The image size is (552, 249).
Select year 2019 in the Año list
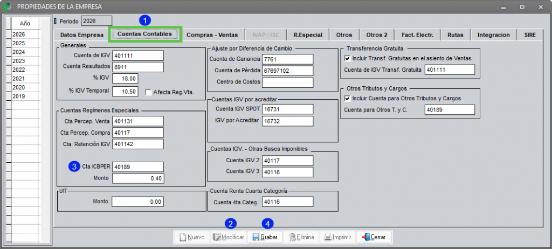coord(25,96)
